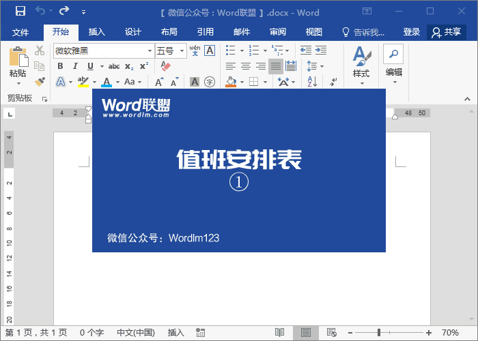Apply yellow text highlight color

83,82
